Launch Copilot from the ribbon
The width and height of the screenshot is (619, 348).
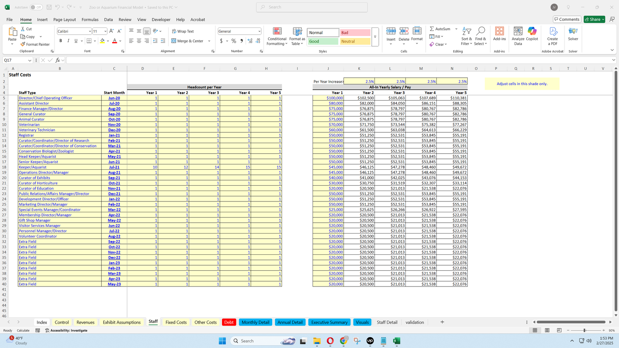532,32
